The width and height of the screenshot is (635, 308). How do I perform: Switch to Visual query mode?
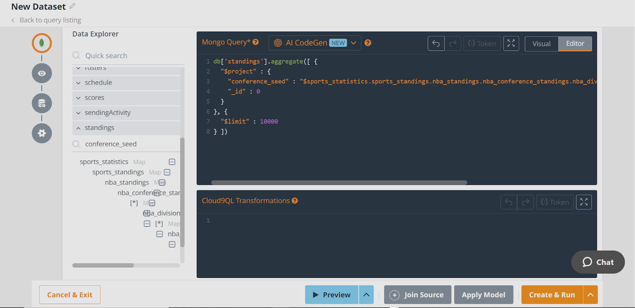[x=541, y=44]
